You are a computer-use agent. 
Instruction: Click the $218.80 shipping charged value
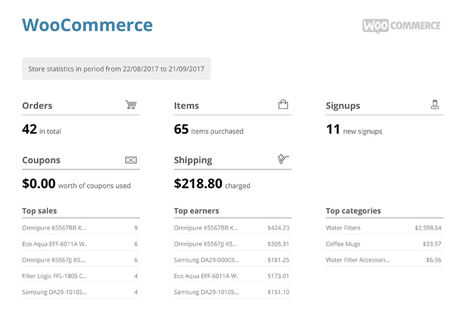tap(198, 184)
